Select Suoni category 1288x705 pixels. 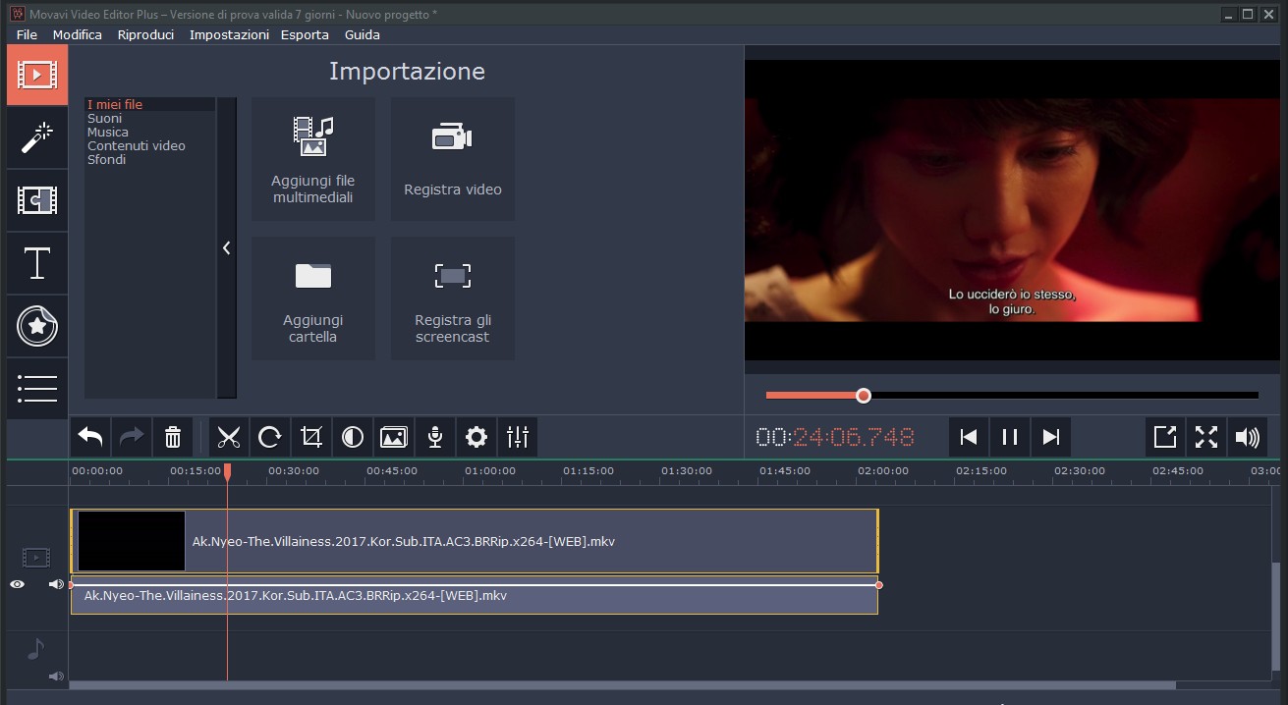[149, 118]
